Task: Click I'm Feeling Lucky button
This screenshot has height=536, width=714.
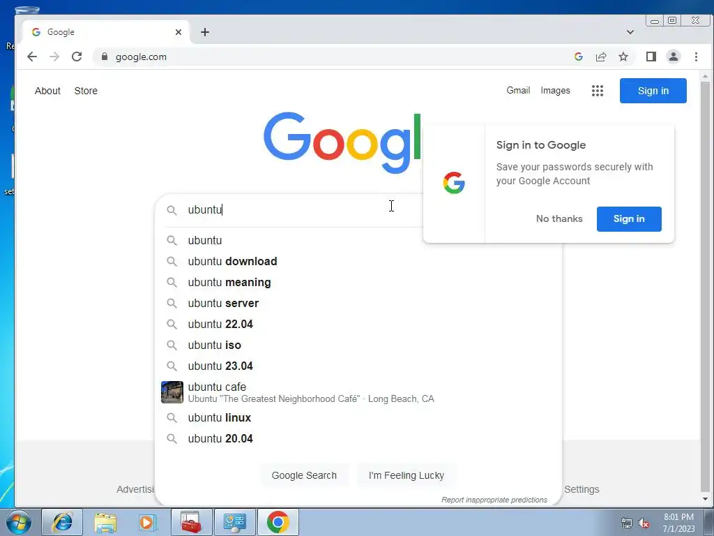Action: [407, 475]
